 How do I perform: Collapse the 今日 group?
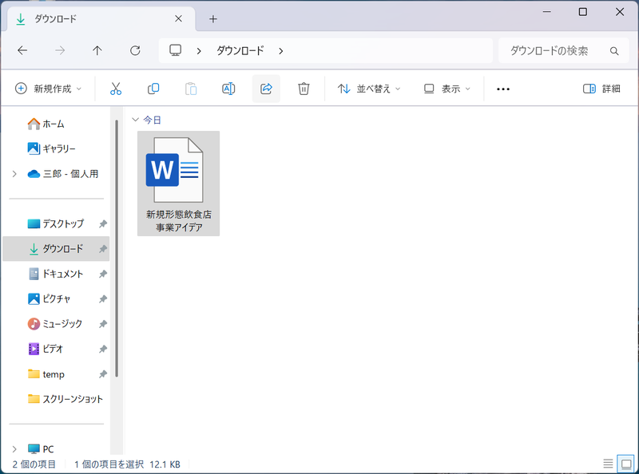coord(137,120)
